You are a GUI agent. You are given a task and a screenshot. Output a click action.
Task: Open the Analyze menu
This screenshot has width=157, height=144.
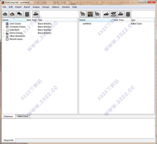point(36,7)
